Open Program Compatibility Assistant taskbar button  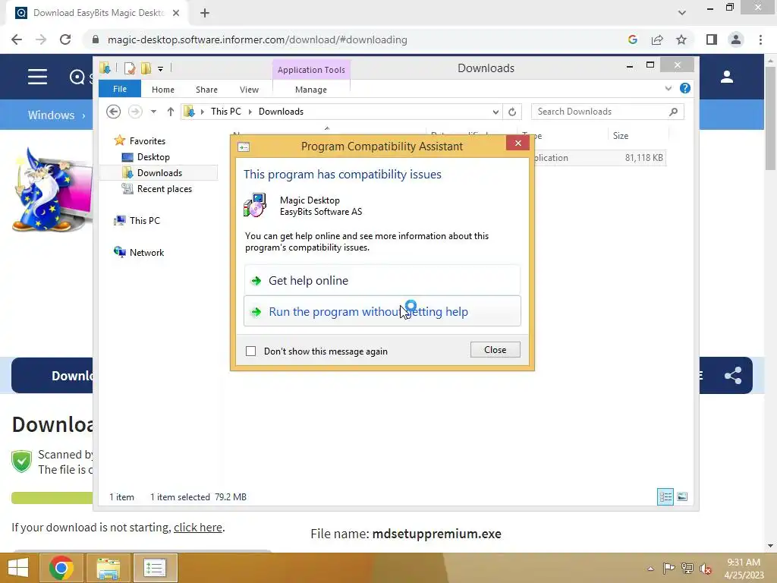pos(155,568)
